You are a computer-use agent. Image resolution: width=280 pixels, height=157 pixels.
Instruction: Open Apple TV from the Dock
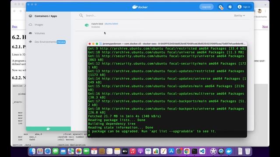(x=125, y=151)
